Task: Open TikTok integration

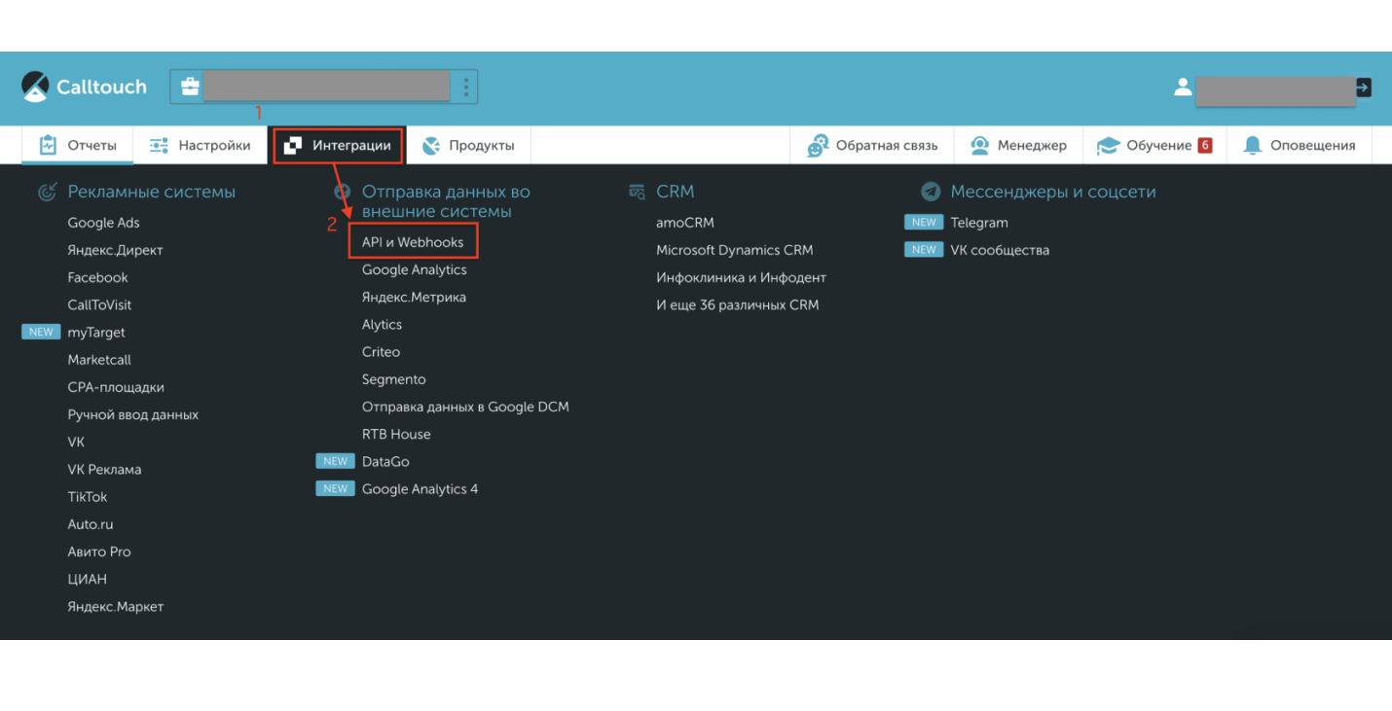Action: pyautogui.click(x=88, y=497)
